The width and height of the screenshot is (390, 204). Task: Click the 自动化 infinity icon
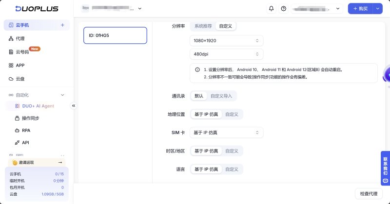[x=11, y=95]
